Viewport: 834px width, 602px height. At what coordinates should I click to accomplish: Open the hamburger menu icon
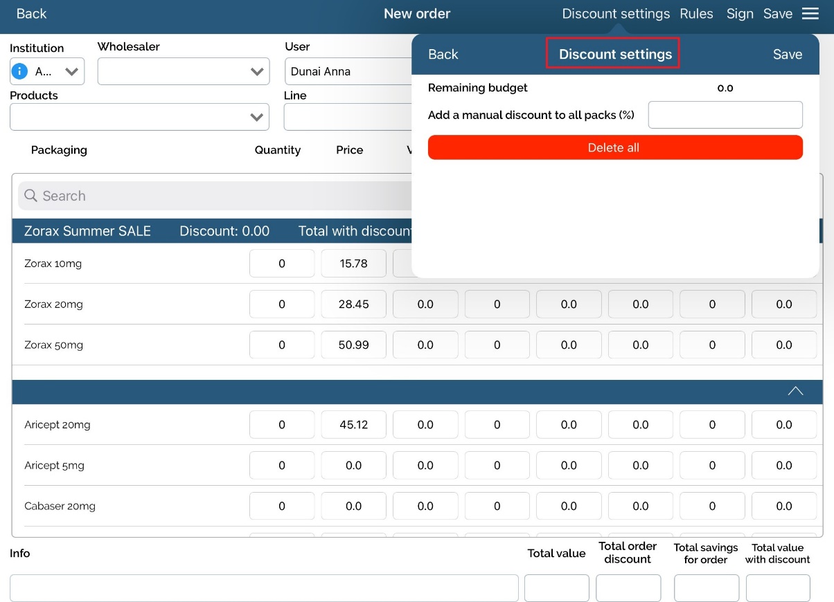click(810, 14)
